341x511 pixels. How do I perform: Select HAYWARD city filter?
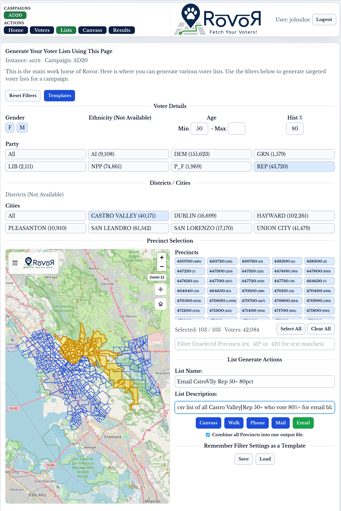click(294, 216)
